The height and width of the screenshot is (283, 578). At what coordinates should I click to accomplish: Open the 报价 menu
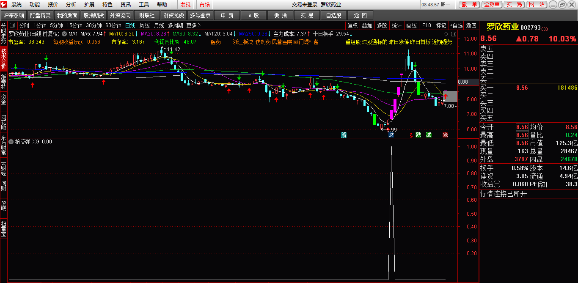(x=53, y=5)
